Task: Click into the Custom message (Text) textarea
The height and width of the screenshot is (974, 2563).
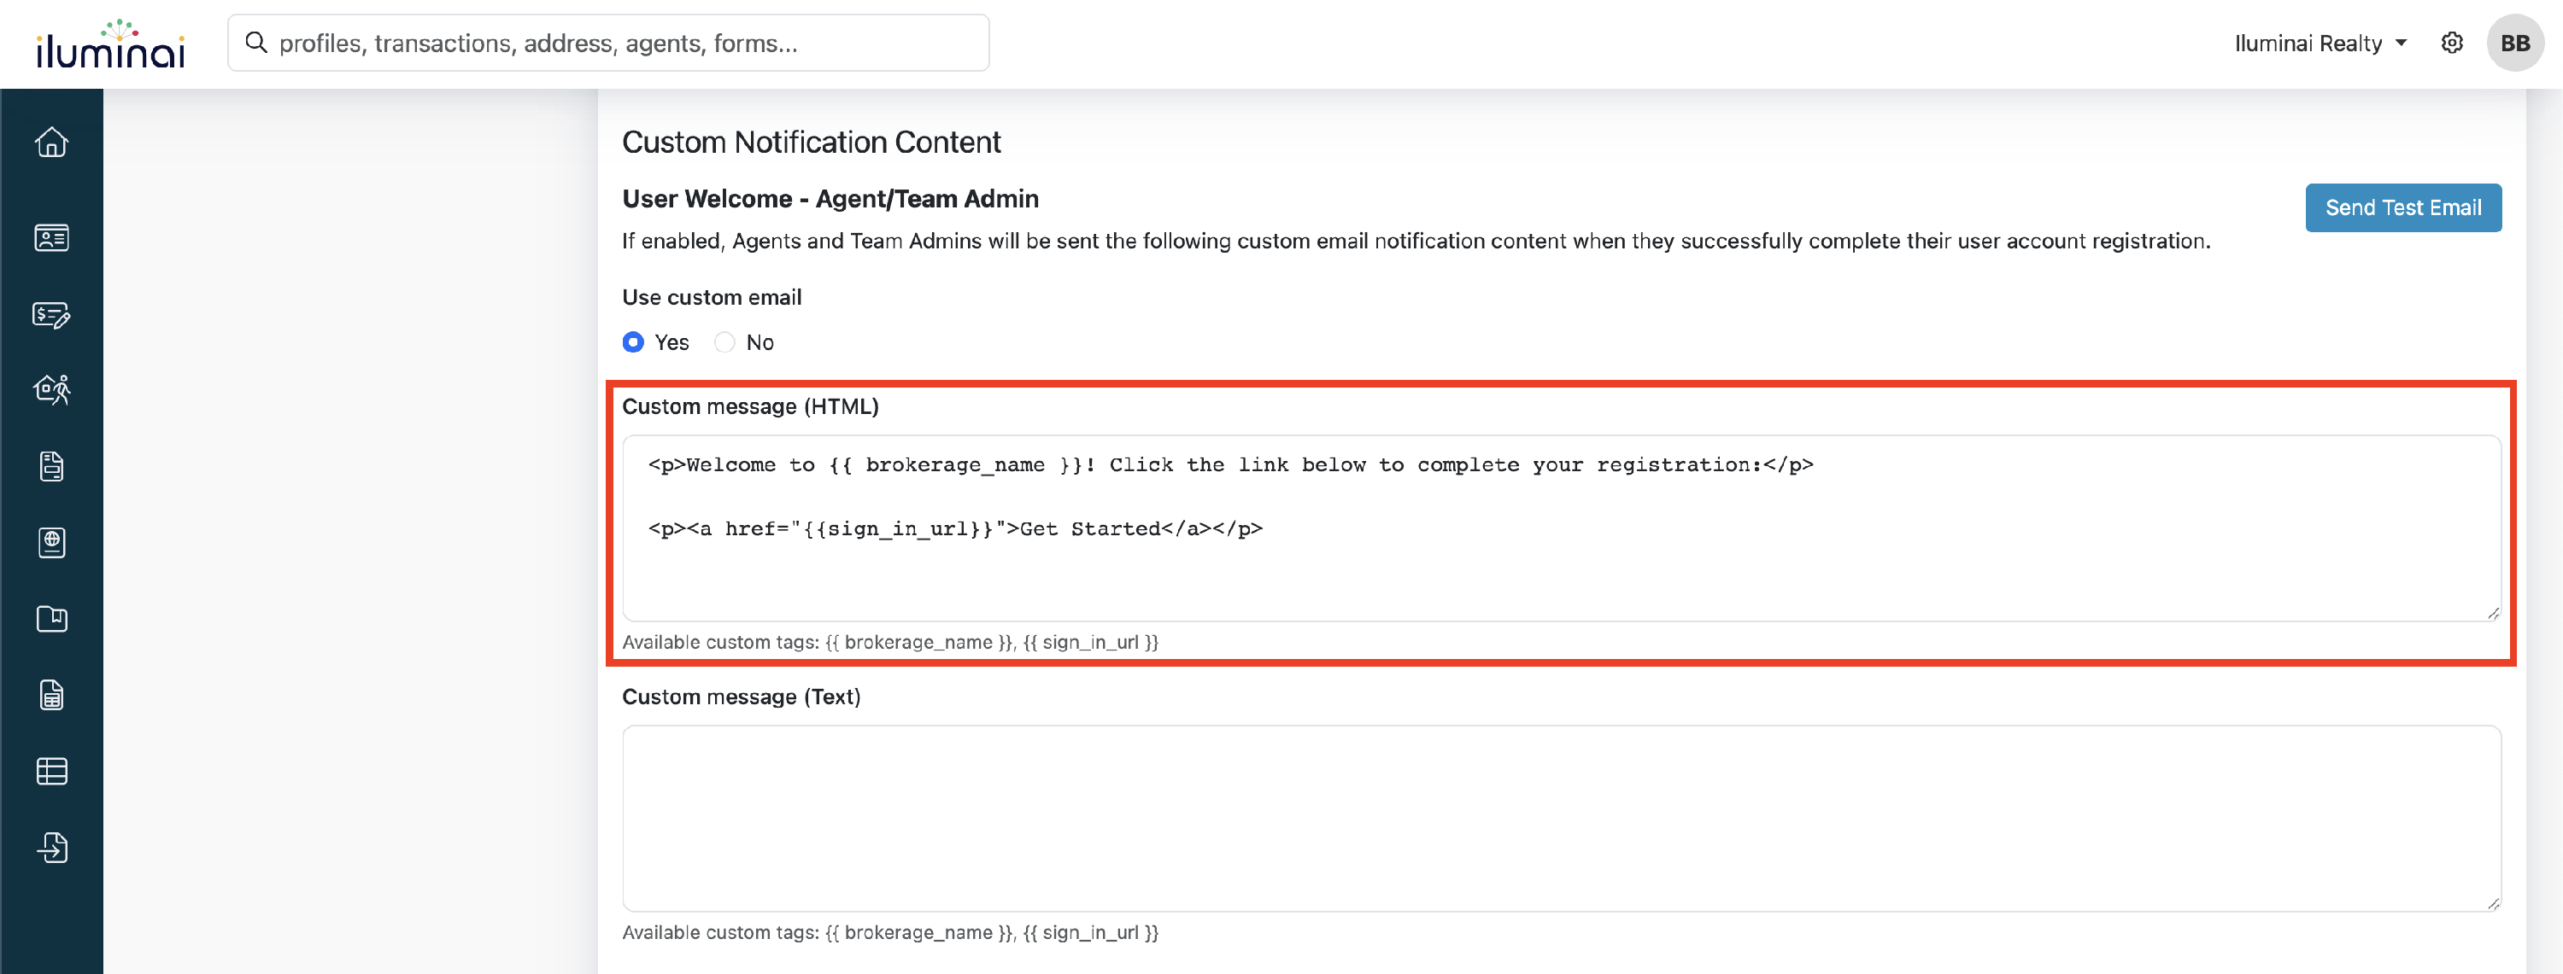Action: pos(1561,818)
